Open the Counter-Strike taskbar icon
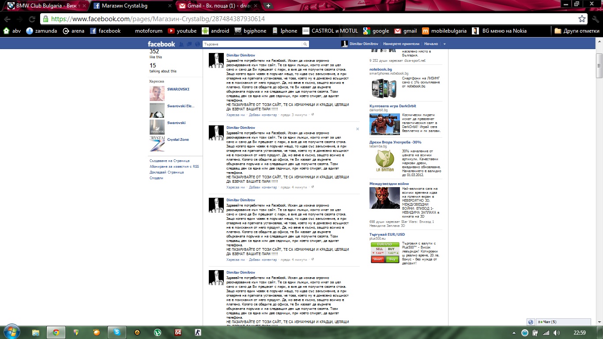 (198, 332)
